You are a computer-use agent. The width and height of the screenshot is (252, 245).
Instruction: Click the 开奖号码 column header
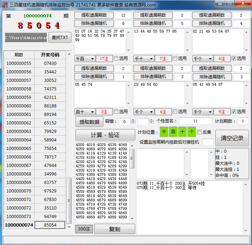pos(50,55)
